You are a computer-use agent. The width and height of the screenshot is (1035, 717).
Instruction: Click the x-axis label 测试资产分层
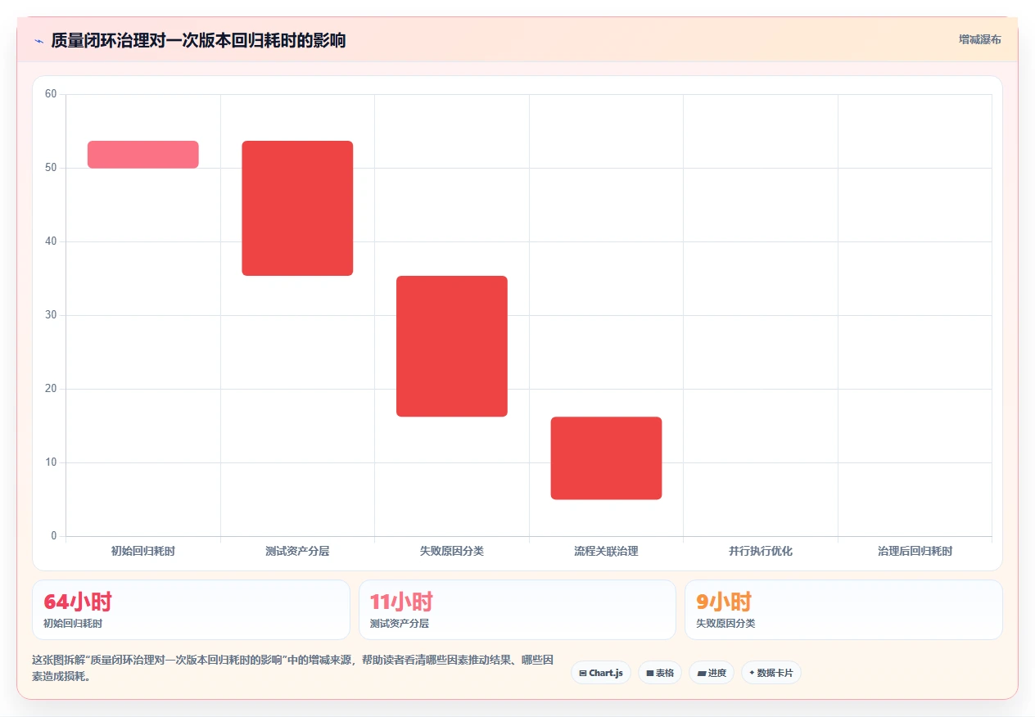[x=297, y=552]
